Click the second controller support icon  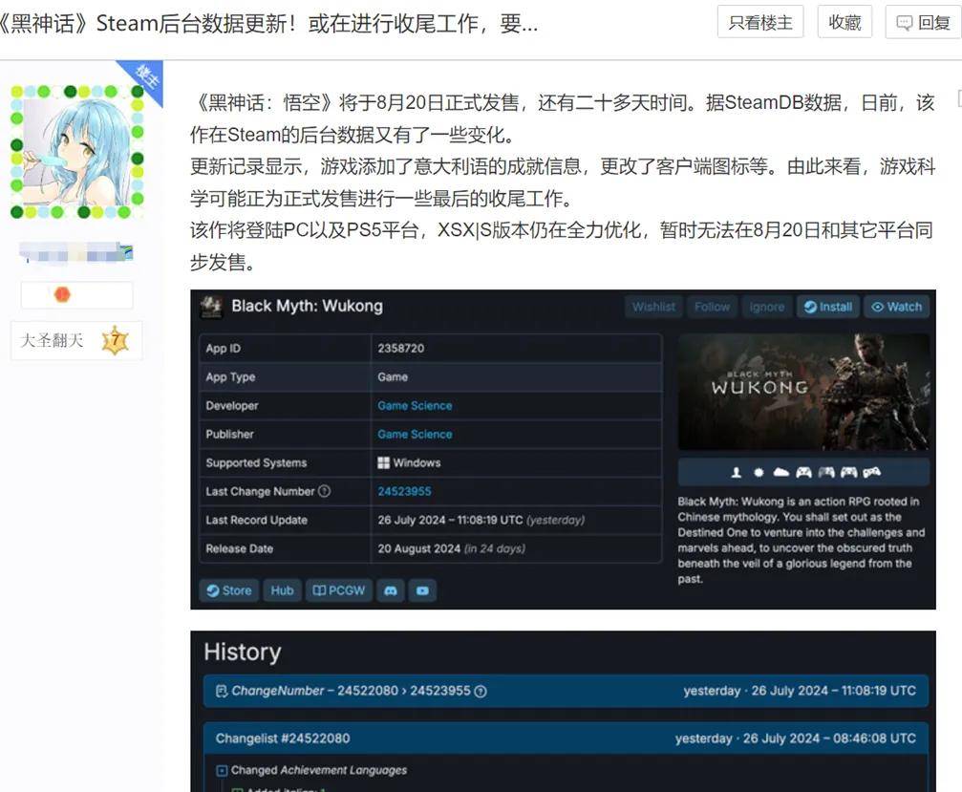click(826, 472)
